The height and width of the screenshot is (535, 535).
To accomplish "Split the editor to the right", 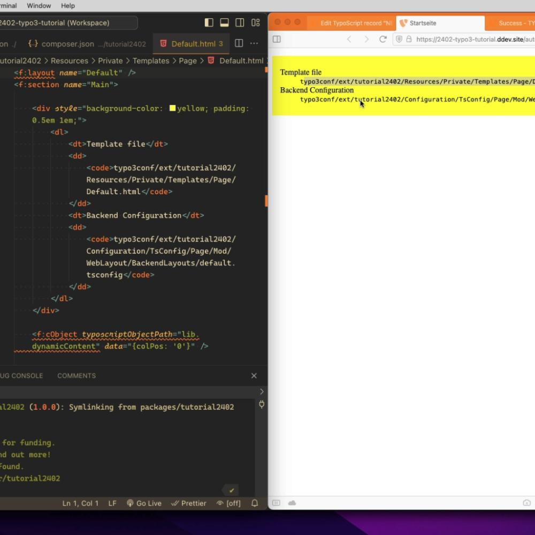I will (239, 43).
